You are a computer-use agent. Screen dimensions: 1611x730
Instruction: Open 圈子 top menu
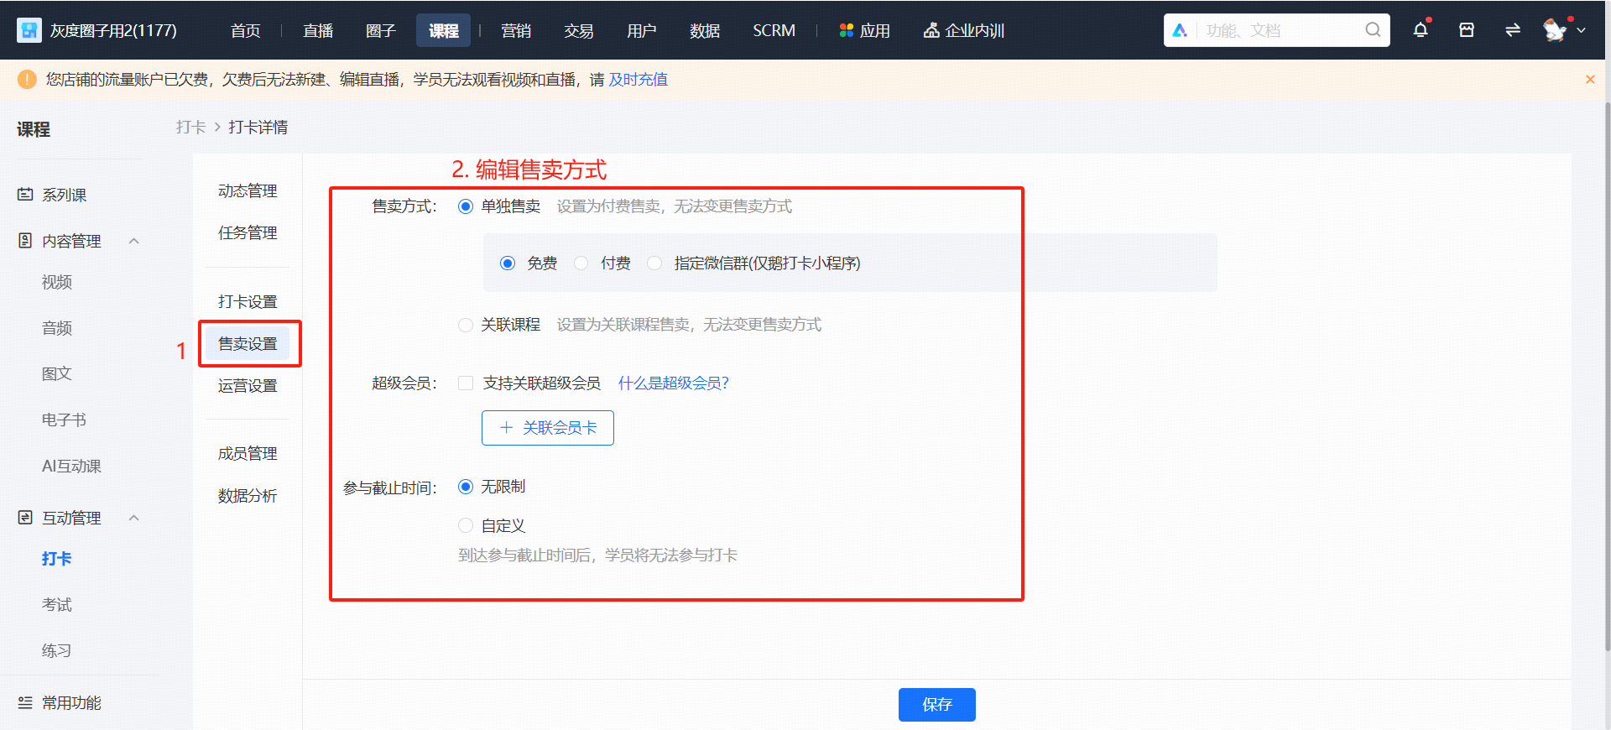point(381,31)
